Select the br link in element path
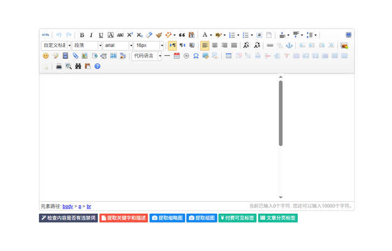This screenshot has width=392, height=251. (89, 206)
